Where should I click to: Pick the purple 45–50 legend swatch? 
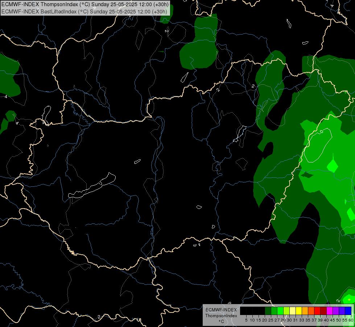tap(336, 311)
